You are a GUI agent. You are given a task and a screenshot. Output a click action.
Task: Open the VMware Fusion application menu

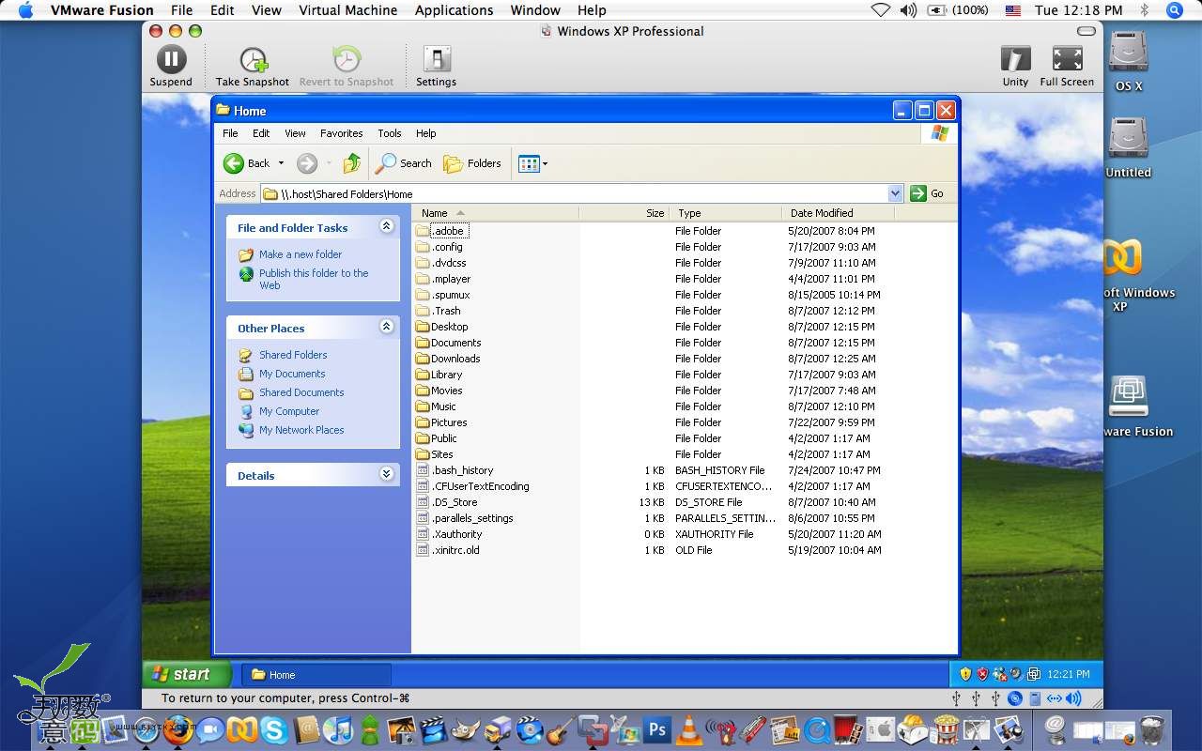(x=101, y=10)
